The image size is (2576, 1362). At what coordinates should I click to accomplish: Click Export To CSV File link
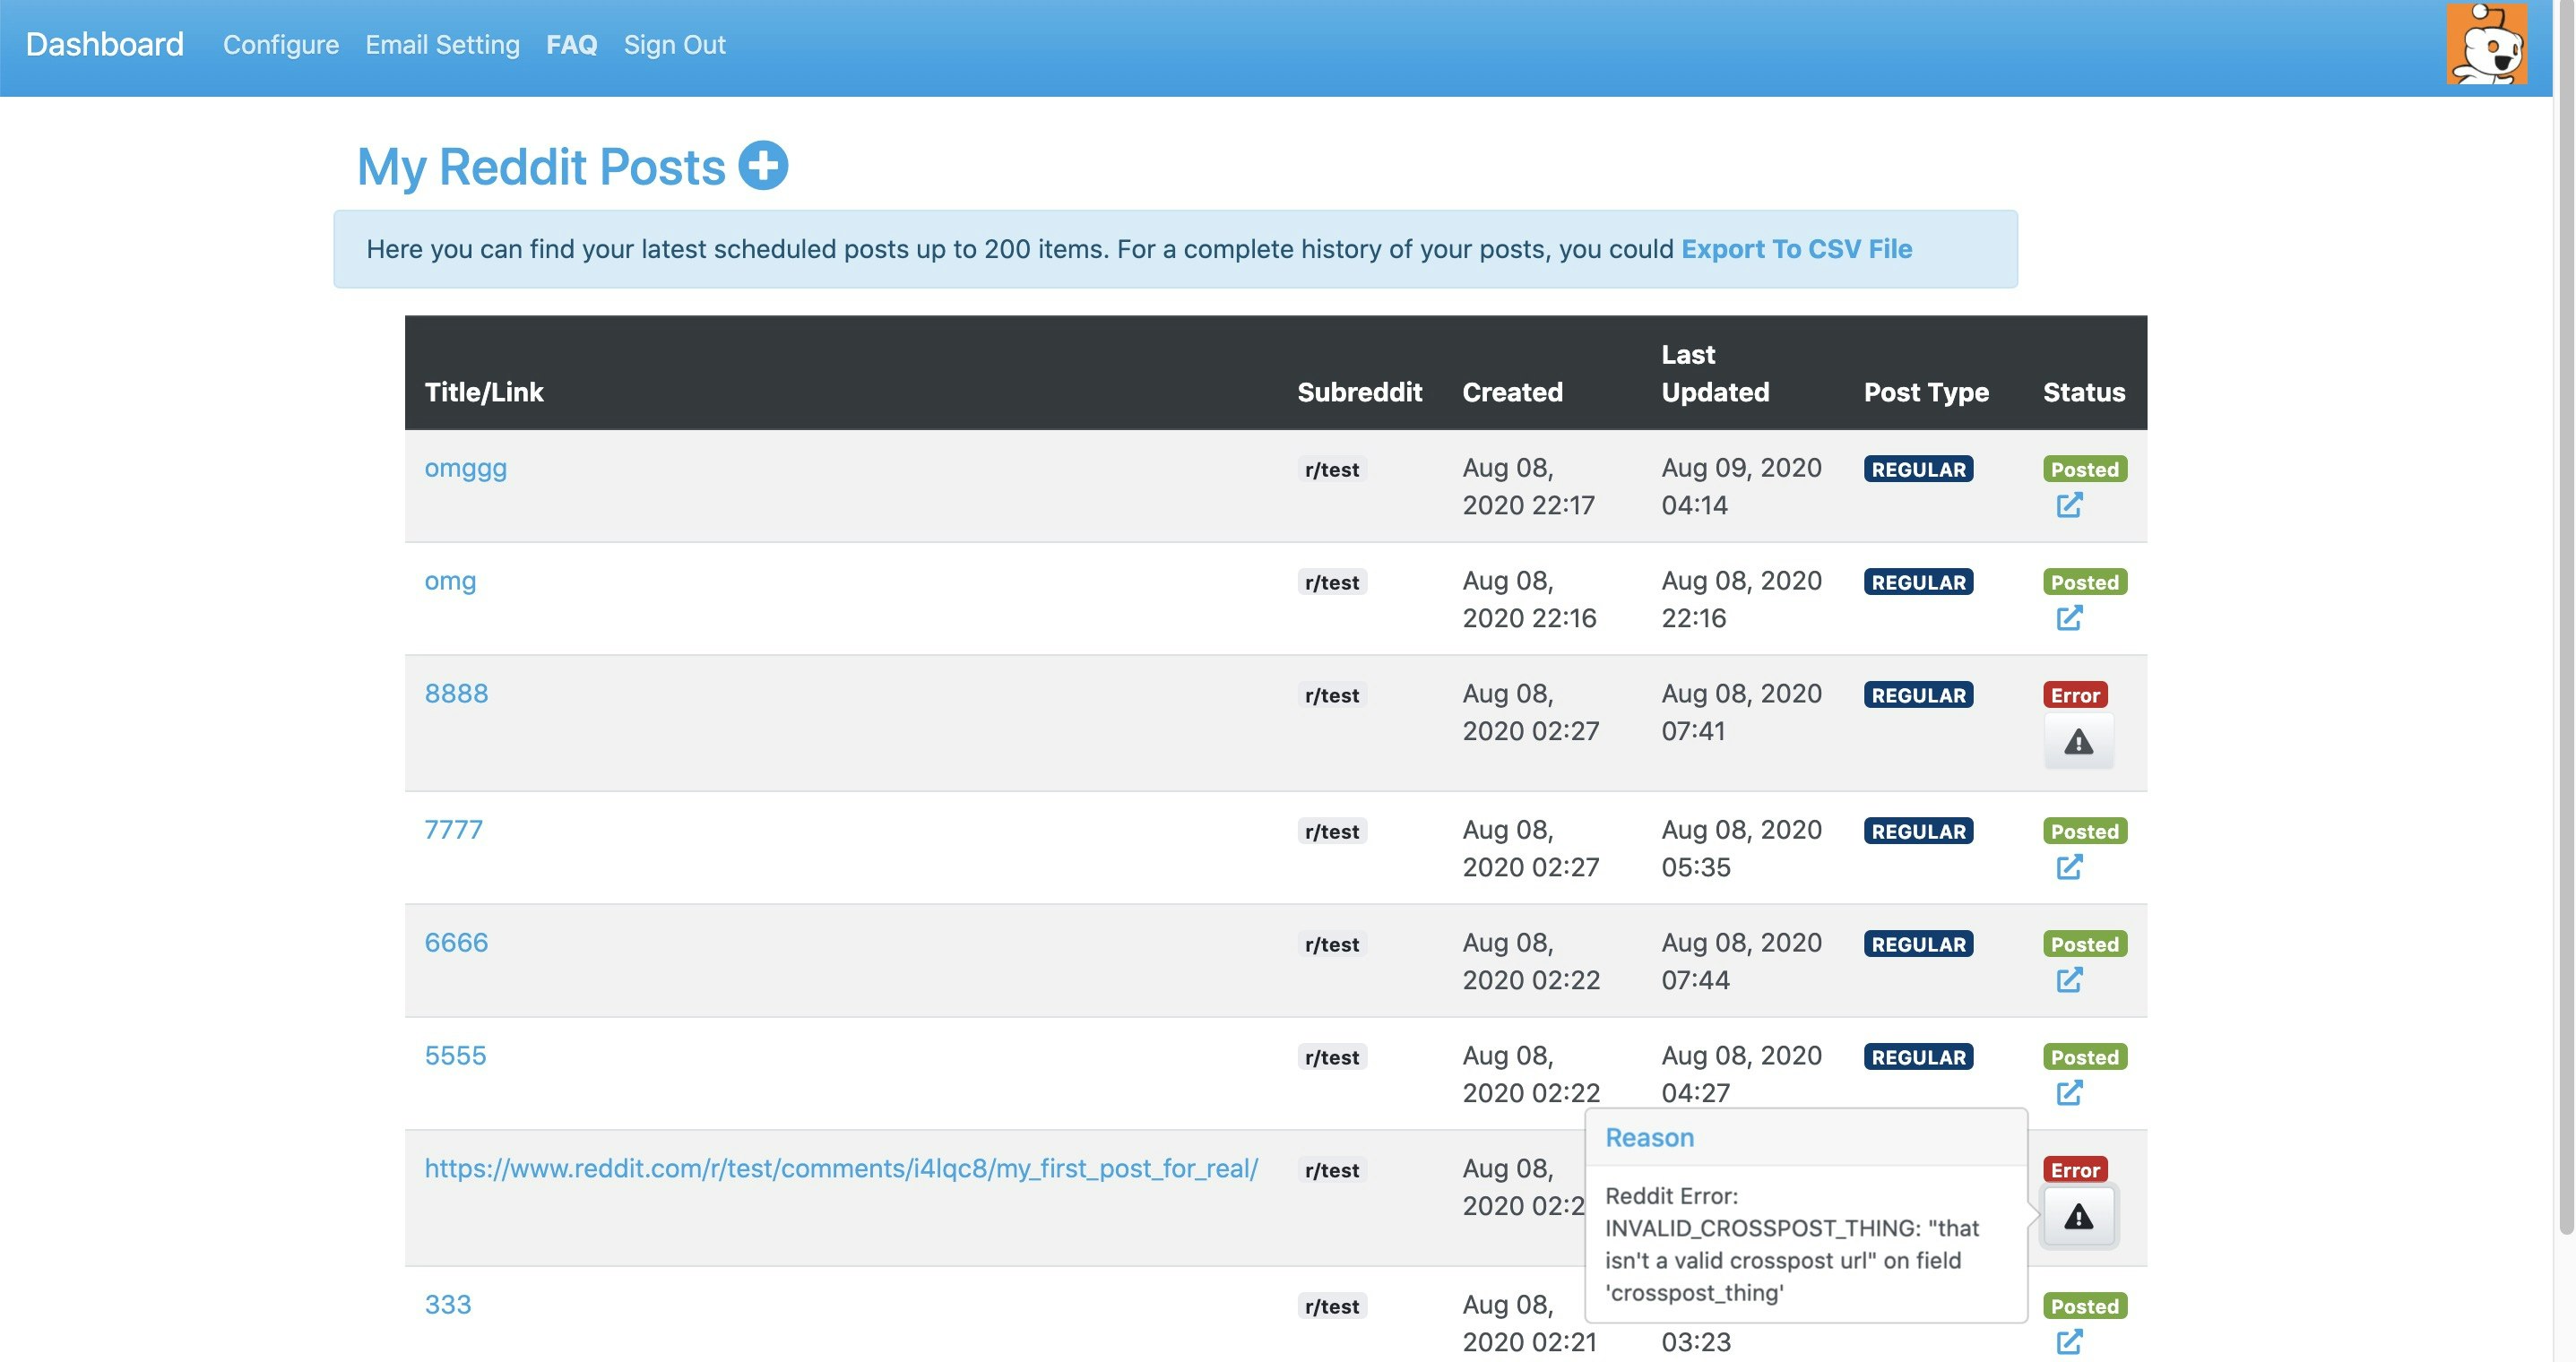click(x=1796, y=249)
